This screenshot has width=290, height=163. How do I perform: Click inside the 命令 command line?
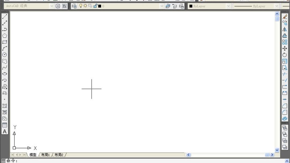pos(81,160)
